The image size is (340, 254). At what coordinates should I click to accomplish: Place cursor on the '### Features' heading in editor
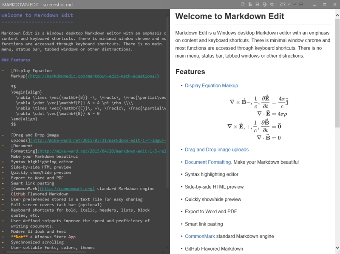[x=16, y=60]
